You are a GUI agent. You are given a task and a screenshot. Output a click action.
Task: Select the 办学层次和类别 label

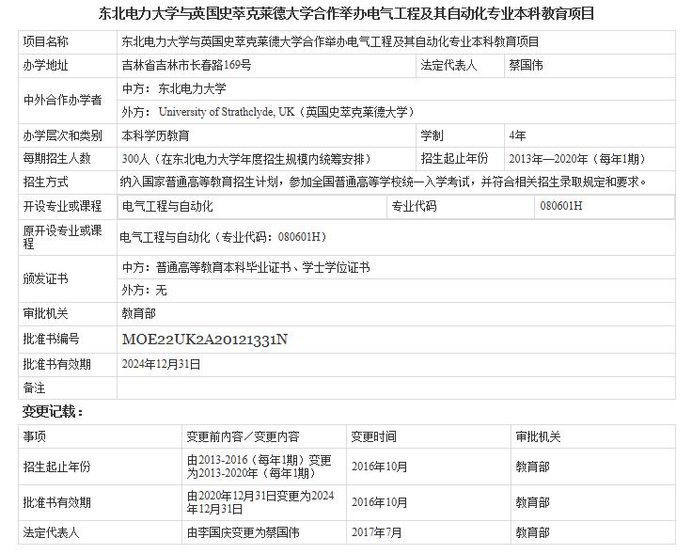[x=63, y=135]
